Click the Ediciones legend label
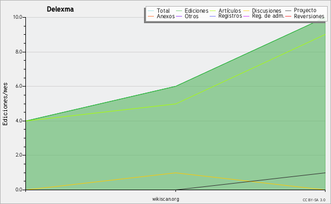 click(196, 10)
